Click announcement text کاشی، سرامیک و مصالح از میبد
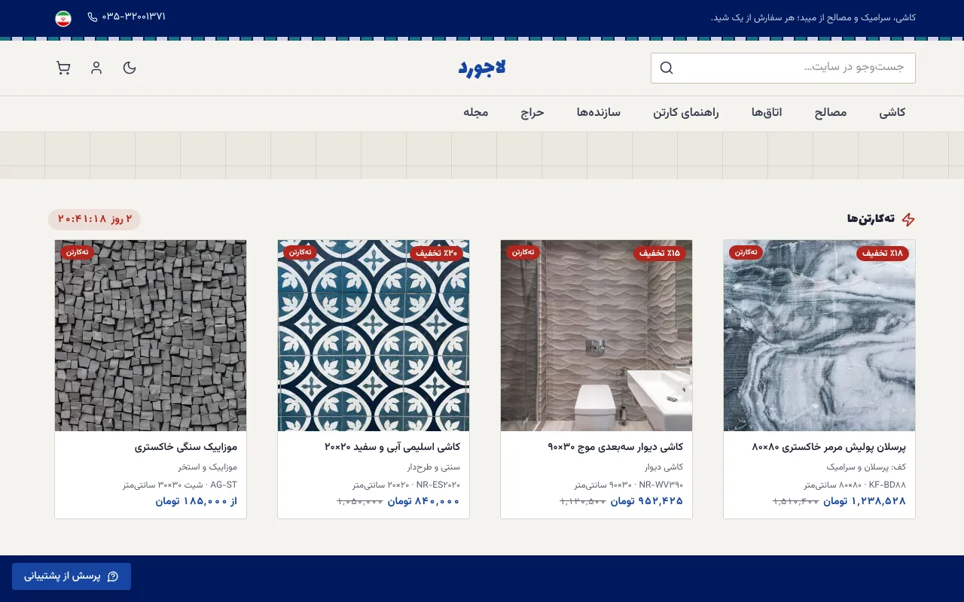The image size is (964, 602). (x=813, y=17)
